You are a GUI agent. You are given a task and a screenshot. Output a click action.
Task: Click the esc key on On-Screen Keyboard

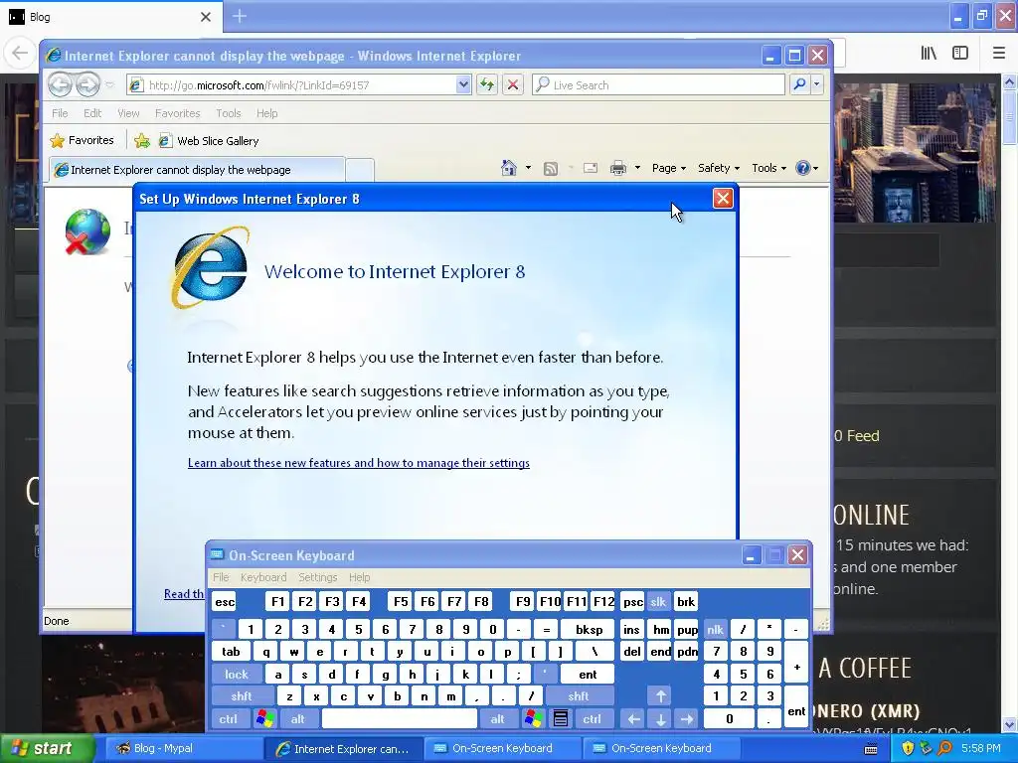coord(225,602)
